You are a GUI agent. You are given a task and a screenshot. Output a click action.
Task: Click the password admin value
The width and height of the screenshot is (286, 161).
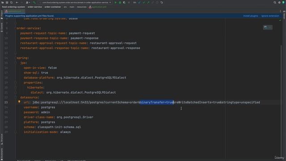click(46, 112)
